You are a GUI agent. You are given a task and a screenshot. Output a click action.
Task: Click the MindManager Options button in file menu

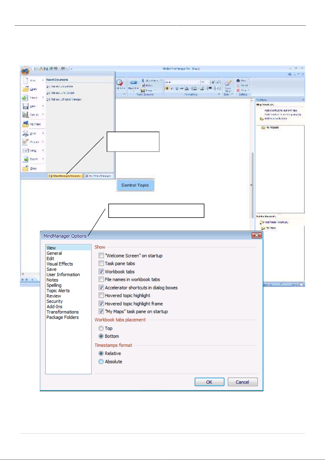[65, 176]
